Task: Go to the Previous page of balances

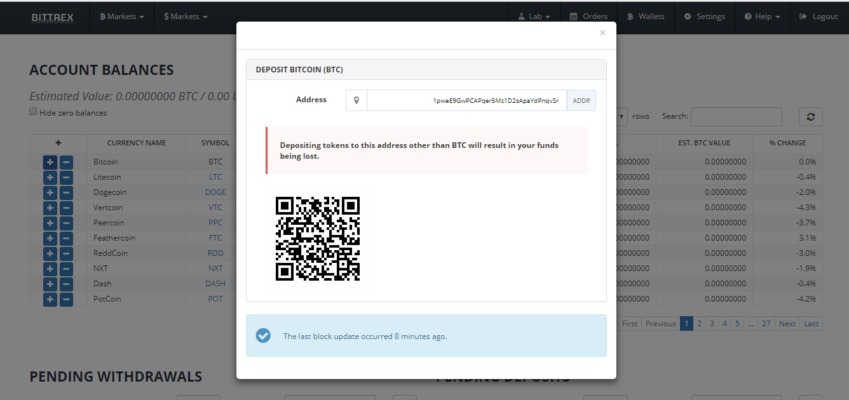Action: [x=661, y=324]
